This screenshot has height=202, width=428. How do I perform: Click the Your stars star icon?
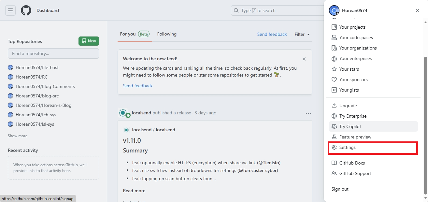click(x=334, y=69)
